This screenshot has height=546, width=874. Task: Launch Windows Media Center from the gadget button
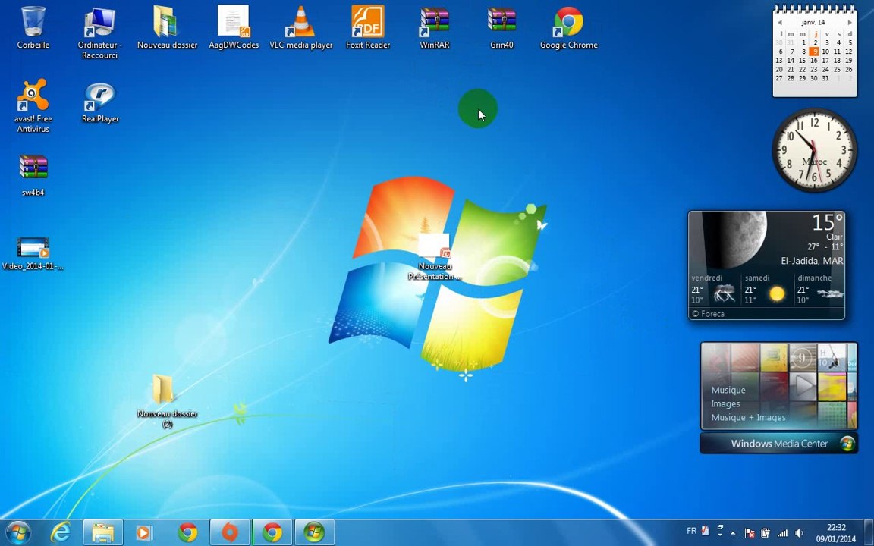[778, 444]
